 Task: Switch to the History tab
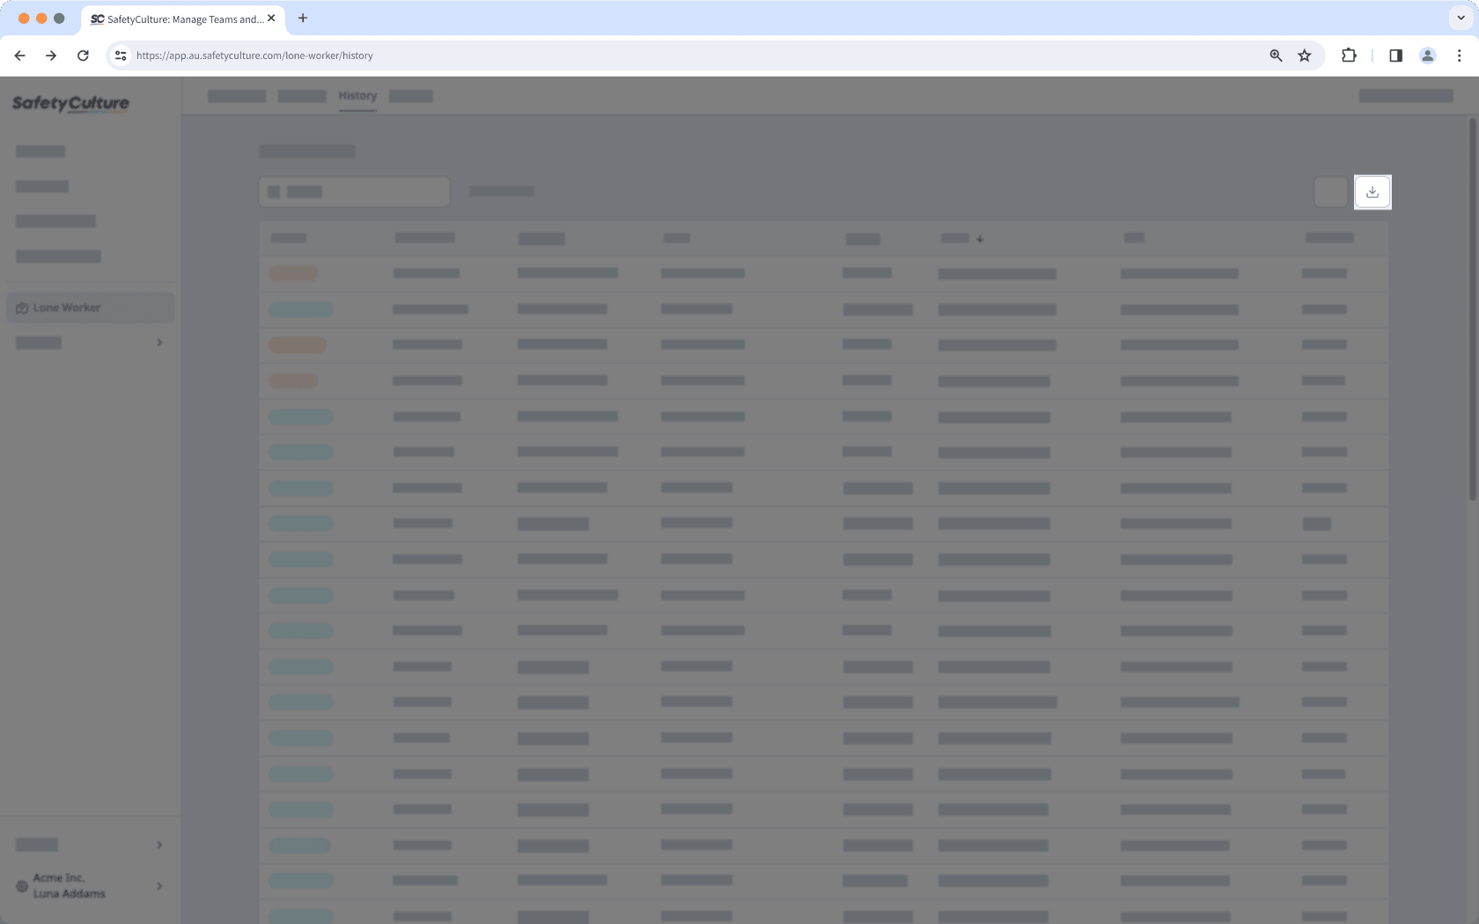tap(357, 96)
